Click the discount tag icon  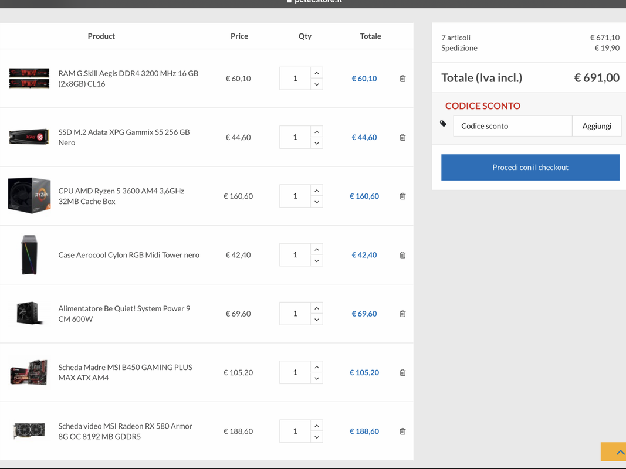click(x=443, y=124)
